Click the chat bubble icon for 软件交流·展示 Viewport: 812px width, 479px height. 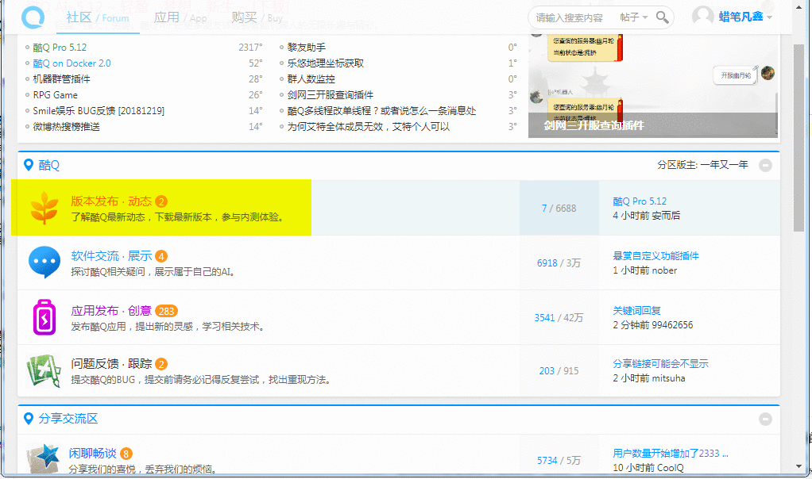tap(44, 262)
